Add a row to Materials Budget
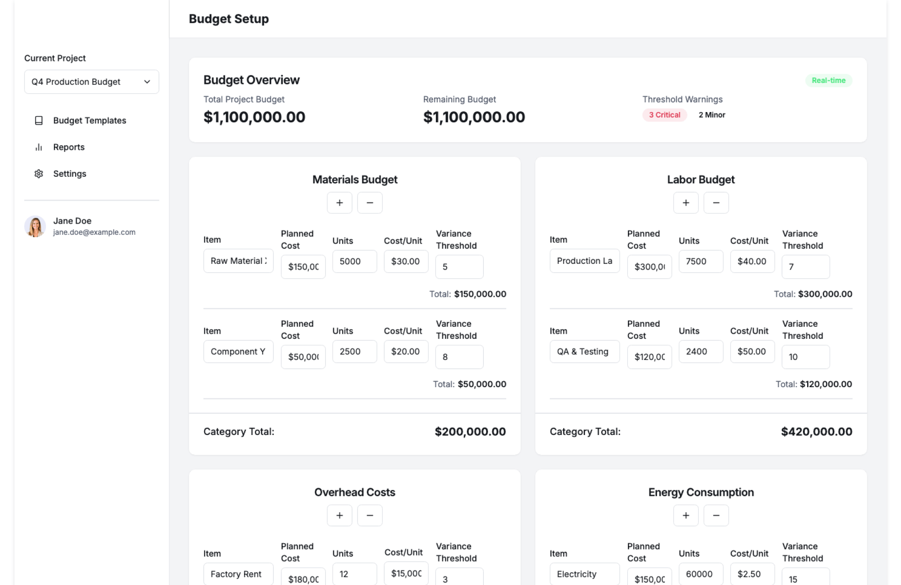This screenshot has height=585, width=901. (x=339, y=203)
